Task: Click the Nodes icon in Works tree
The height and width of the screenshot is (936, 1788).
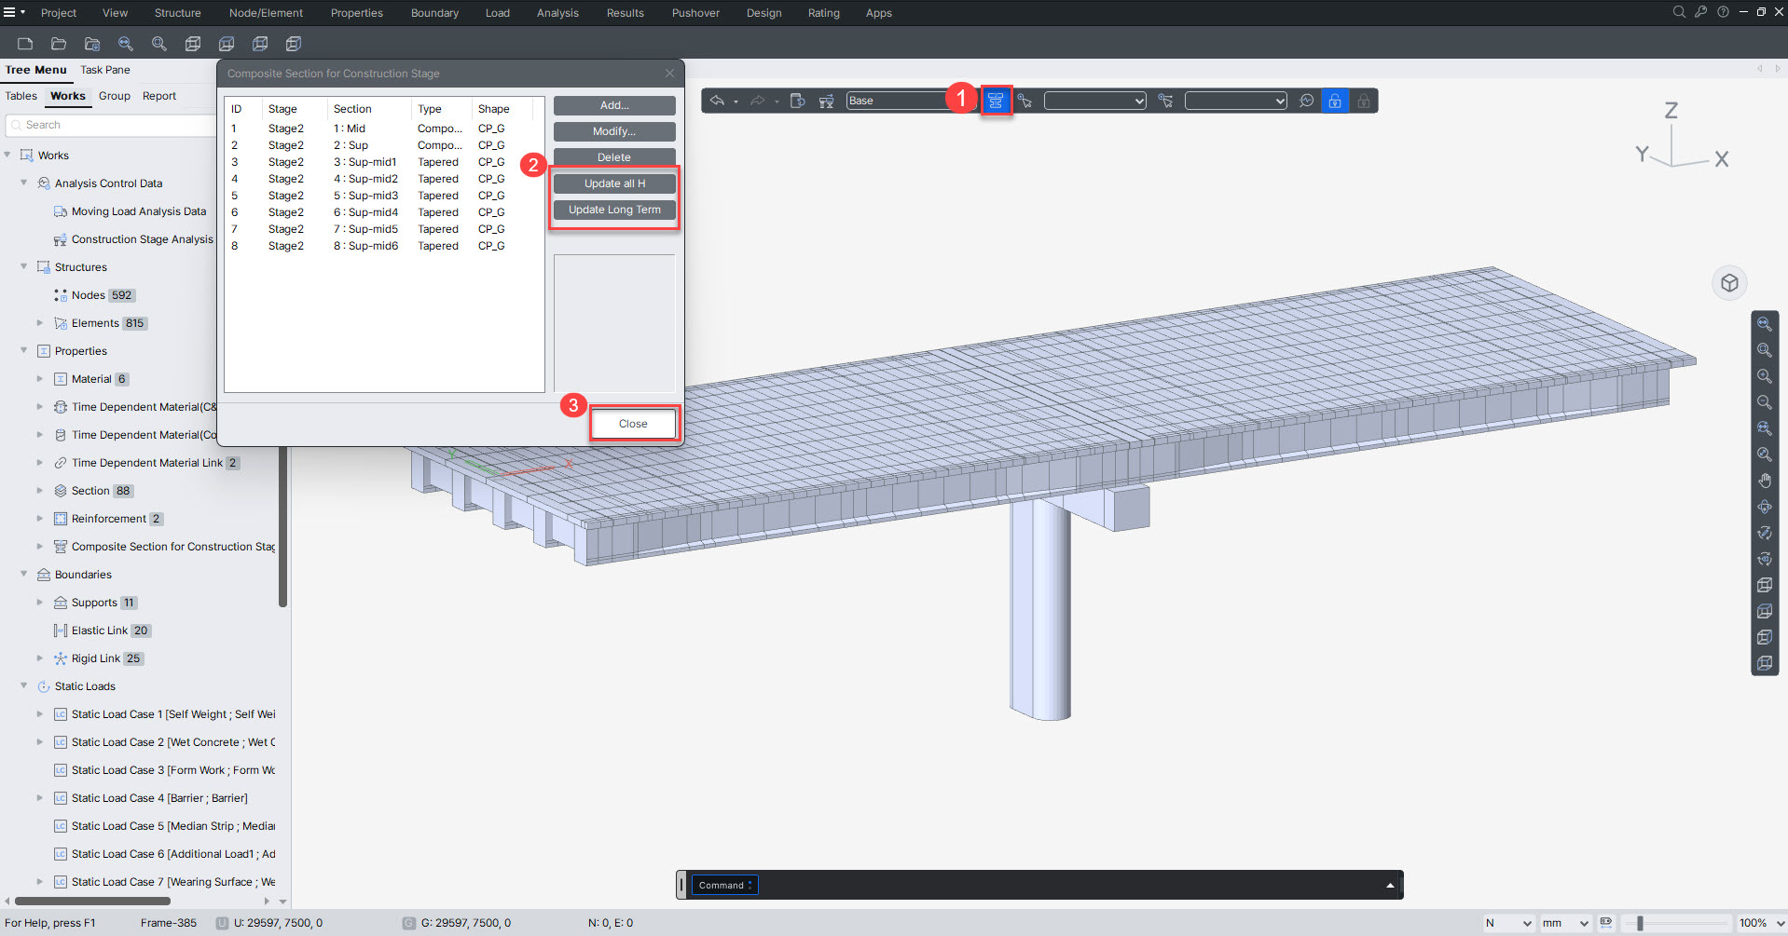Action: coord(61,295)
